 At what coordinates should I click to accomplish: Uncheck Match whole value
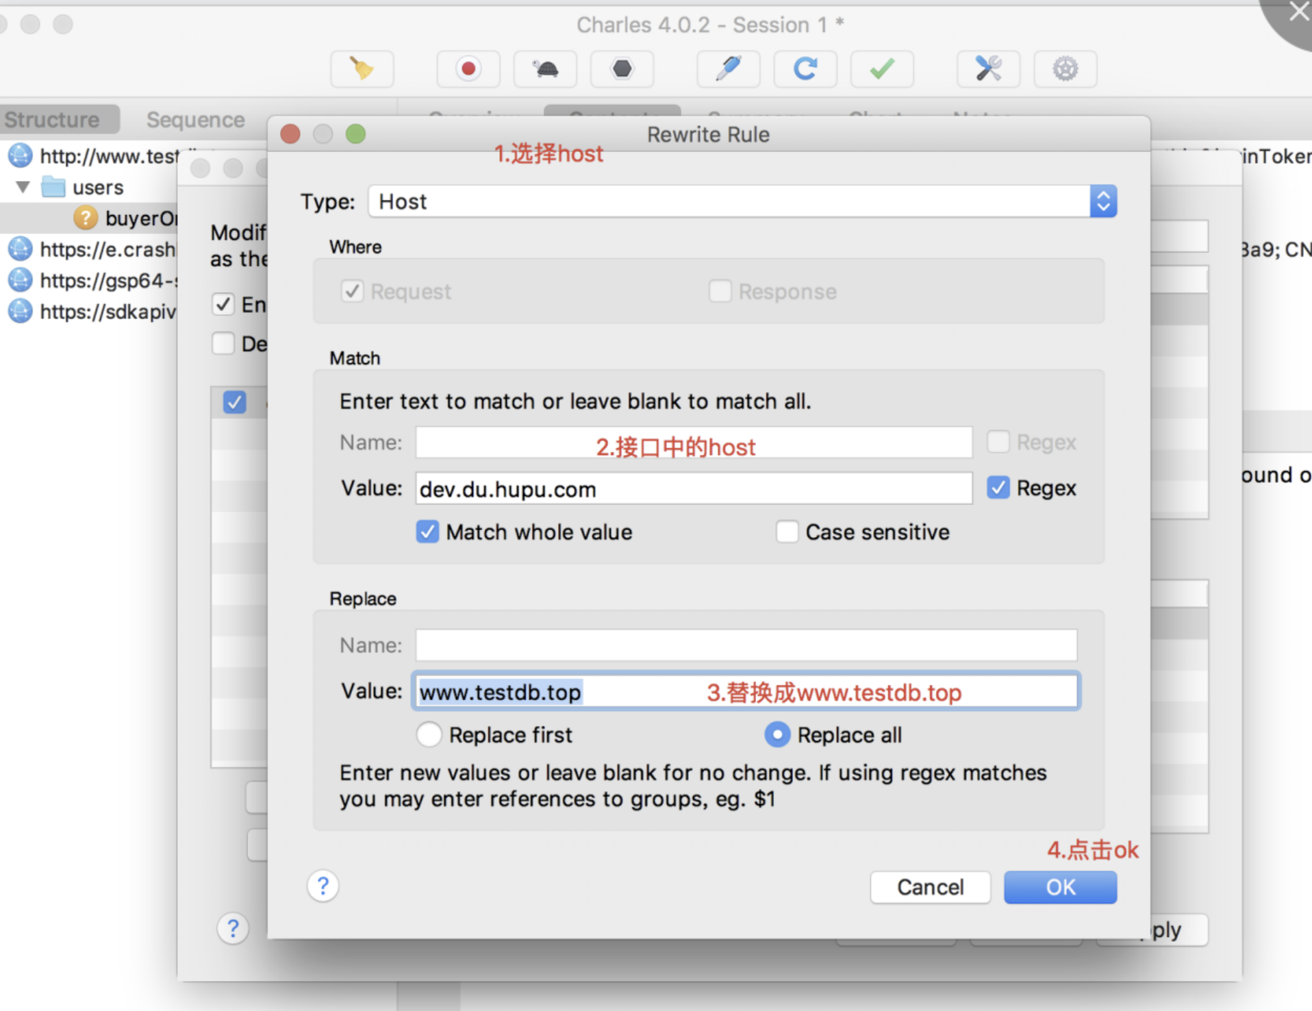pos(427,532)
